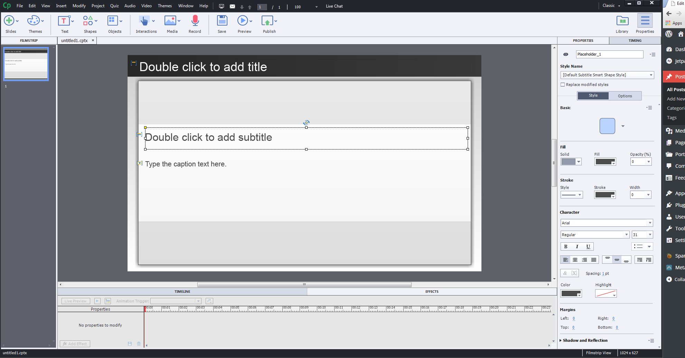Select the Style tab in Properties
The width and height of the screenshot is (685, 358).
click(593, 96)
